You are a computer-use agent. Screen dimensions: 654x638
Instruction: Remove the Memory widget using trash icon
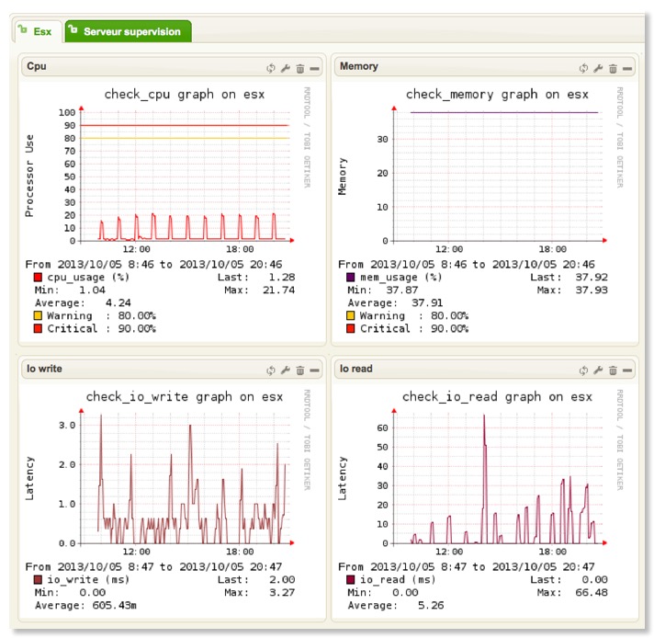tap(612, 68)
